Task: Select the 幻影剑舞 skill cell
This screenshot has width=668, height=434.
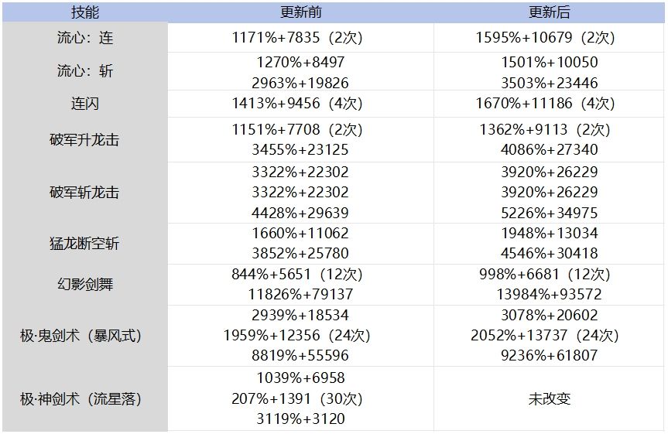Action: 85,285
